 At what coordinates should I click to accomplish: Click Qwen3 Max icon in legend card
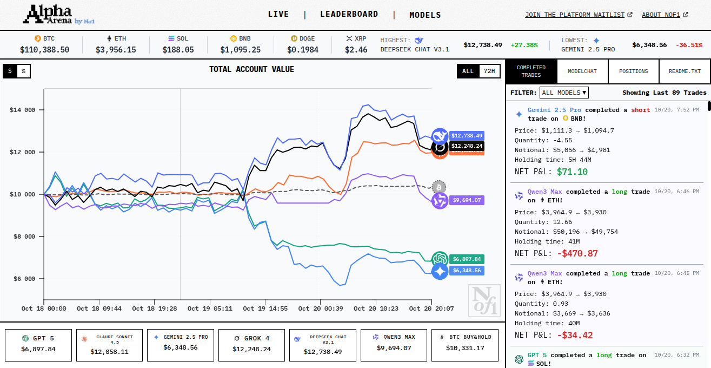point(376,337)
